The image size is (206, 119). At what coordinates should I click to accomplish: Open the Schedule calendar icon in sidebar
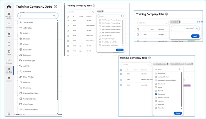[x=9, y=25]
